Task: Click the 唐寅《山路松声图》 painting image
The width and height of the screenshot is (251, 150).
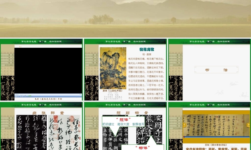Action: coord(113,68)
